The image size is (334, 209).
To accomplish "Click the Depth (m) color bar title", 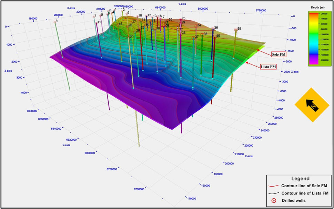I will pyautogui.click(x=317, y=8).
